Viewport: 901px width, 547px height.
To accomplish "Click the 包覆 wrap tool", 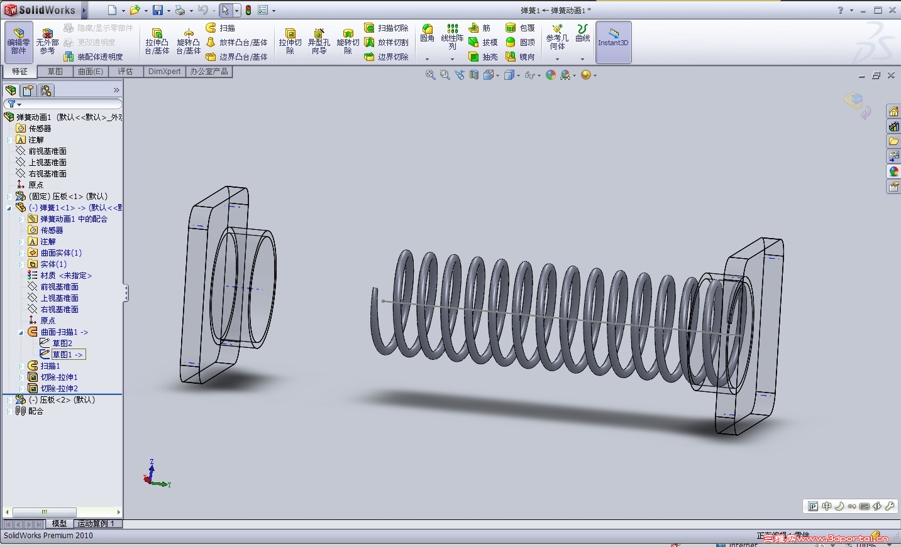I will (520, 28).
